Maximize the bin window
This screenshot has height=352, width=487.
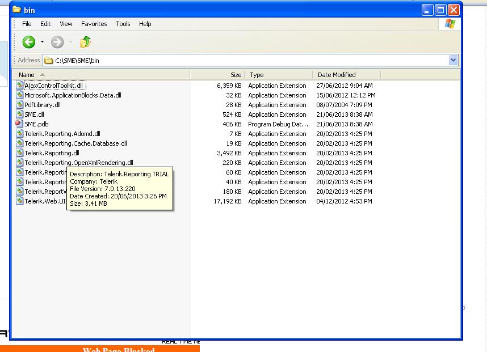[x=440, y=10]
